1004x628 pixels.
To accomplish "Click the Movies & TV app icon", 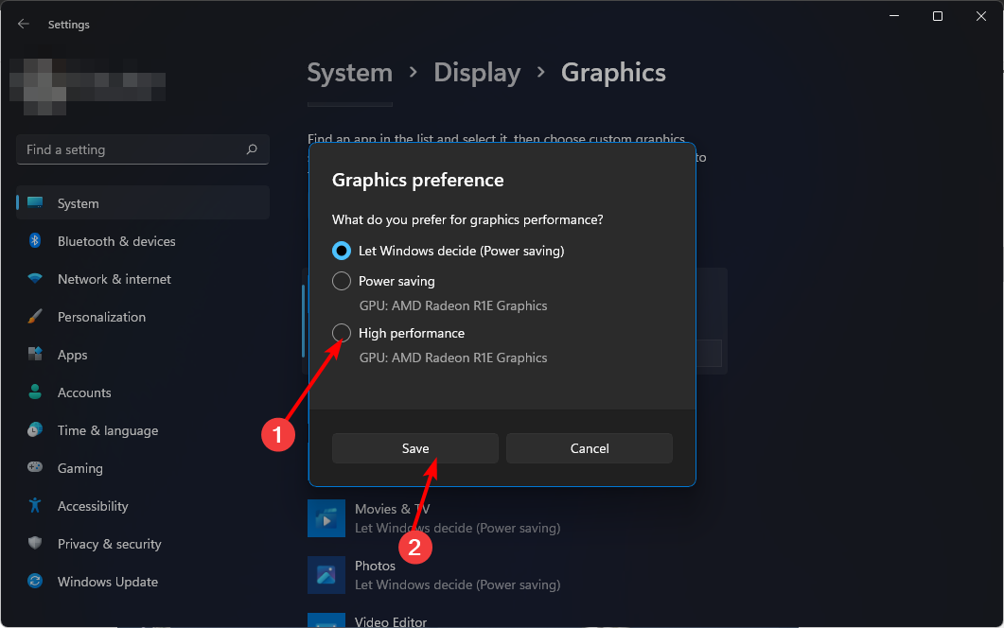I will (x=326, y=518).
